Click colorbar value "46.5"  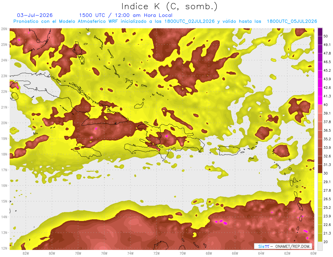click(x=327, y=62)
